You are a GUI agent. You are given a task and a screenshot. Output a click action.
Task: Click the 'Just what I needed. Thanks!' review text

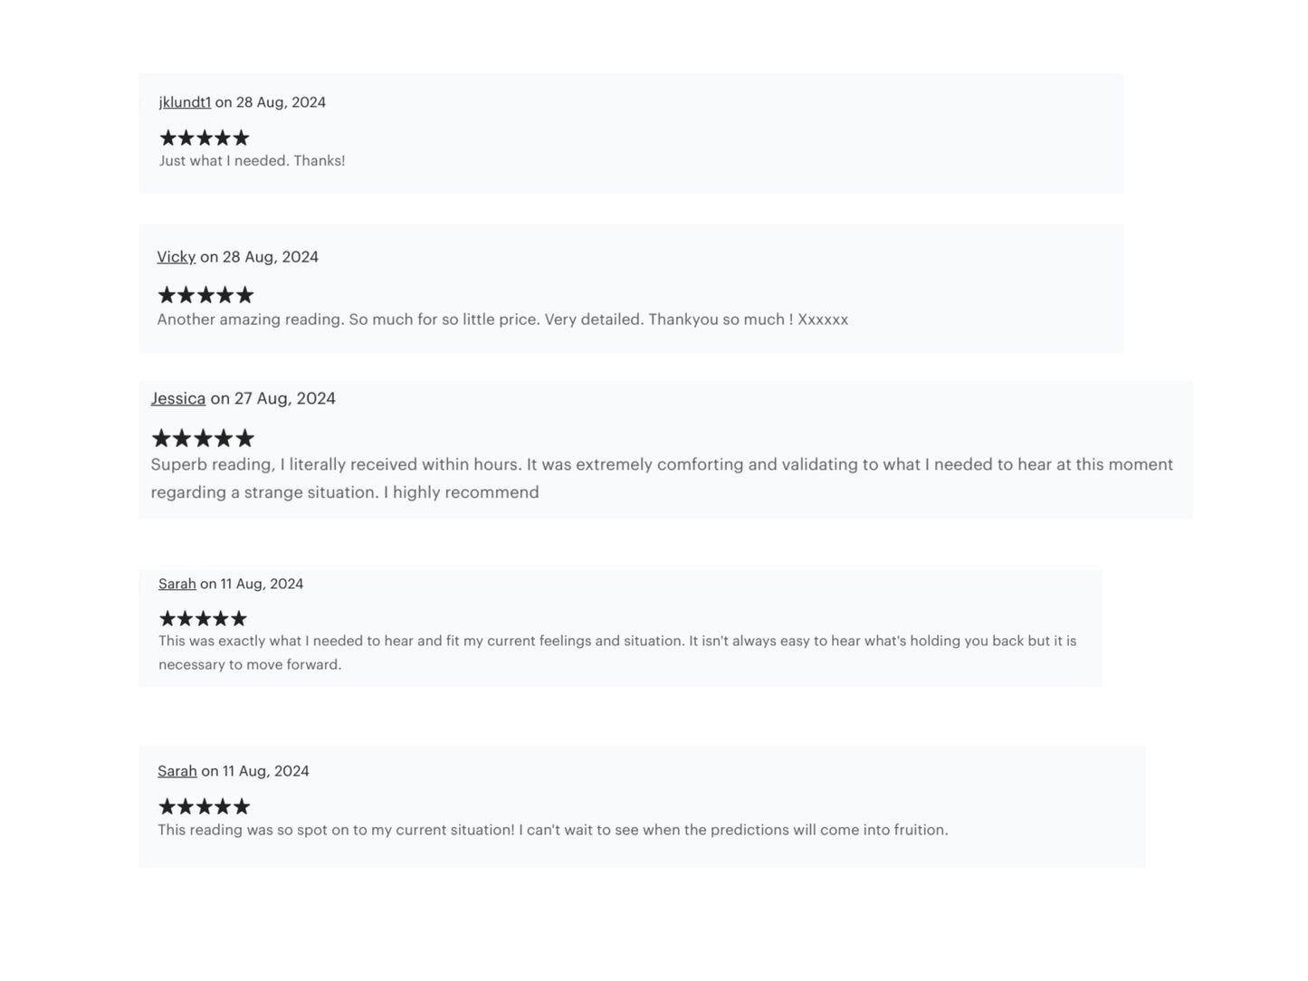pyautogui.click(x=252, y=161)
